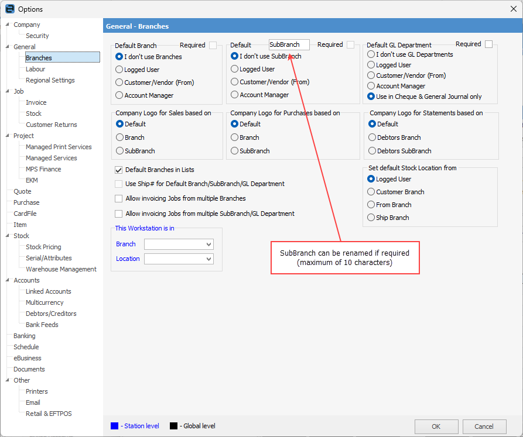523x437 pixels.
Task: Tick Required checkbox for Default SubBranch
Action: (351, 44)
